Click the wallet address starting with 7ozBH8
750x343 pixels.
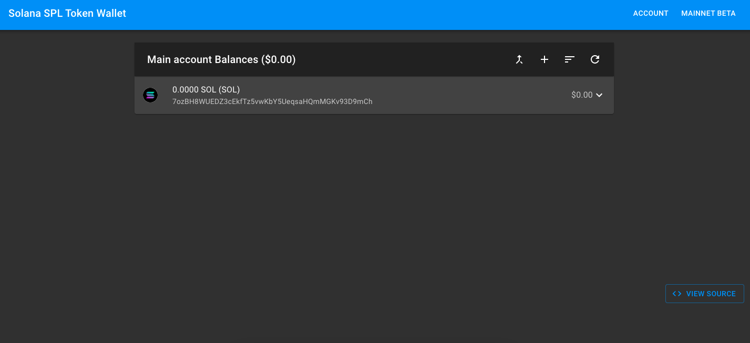272,101
